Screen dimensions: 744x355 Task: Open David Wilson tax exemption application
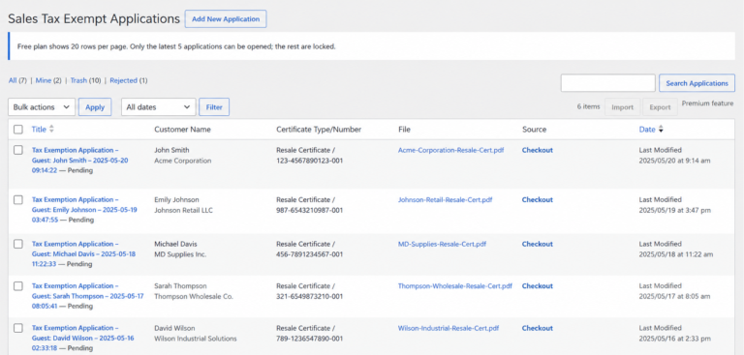[x=83, y=338]
